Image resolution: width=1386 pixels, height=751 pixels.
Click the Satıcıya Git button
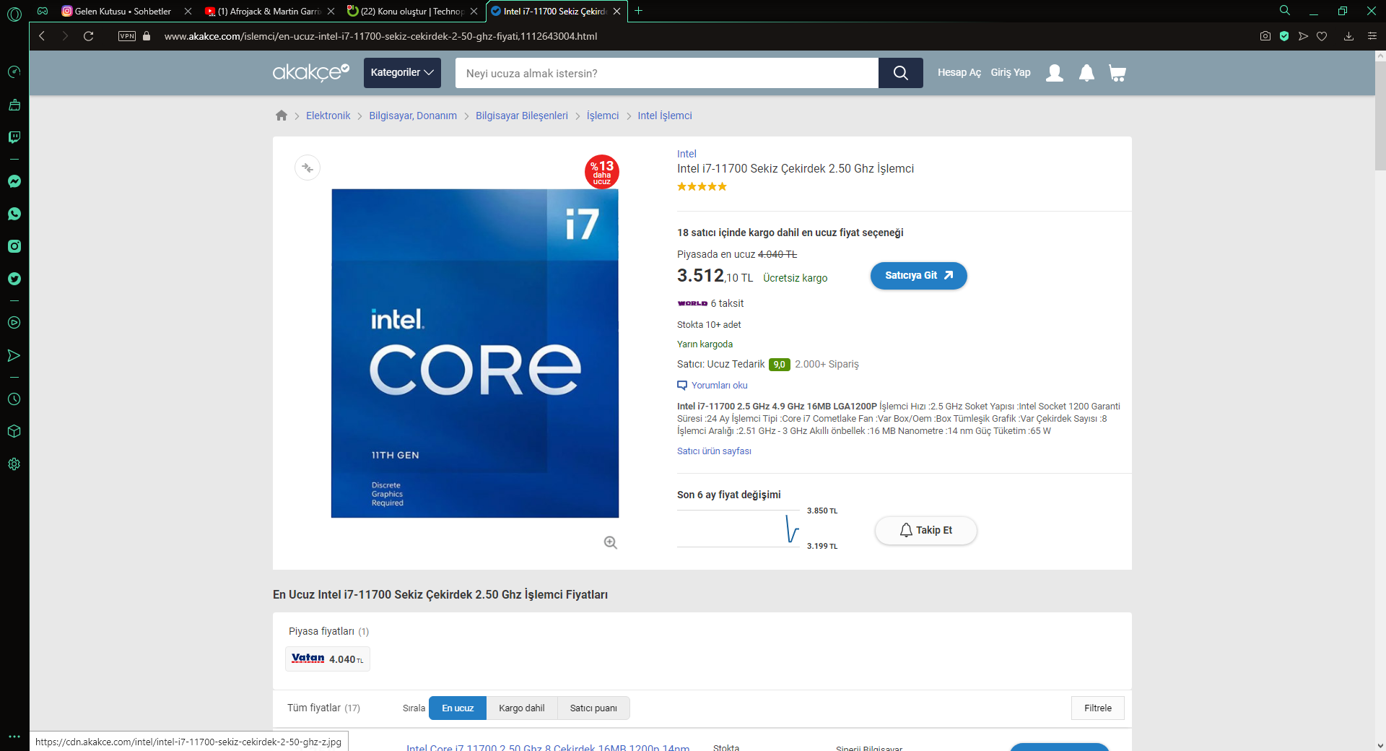[919, 276]
